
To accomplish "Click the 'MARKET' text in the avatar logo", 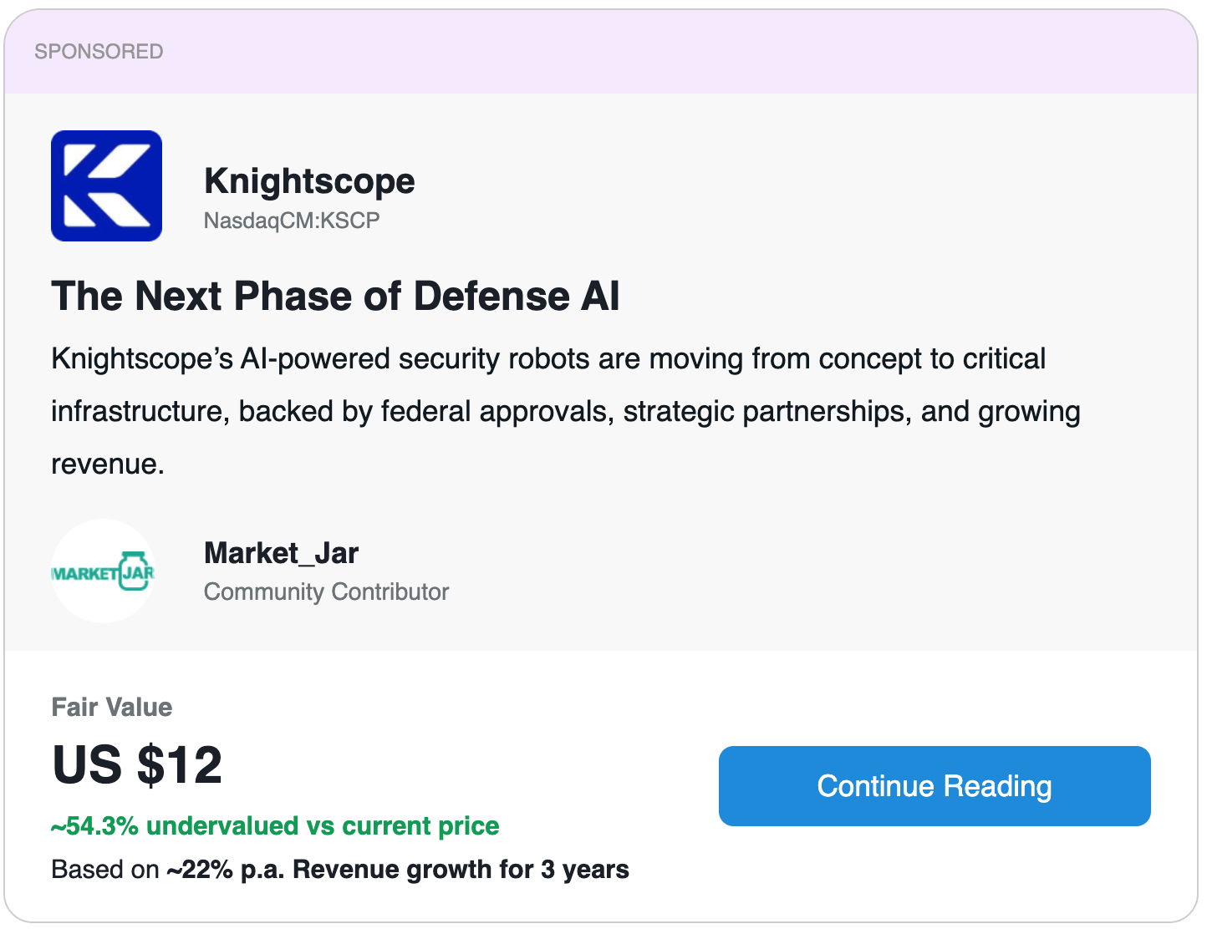I will pos(84,574).
